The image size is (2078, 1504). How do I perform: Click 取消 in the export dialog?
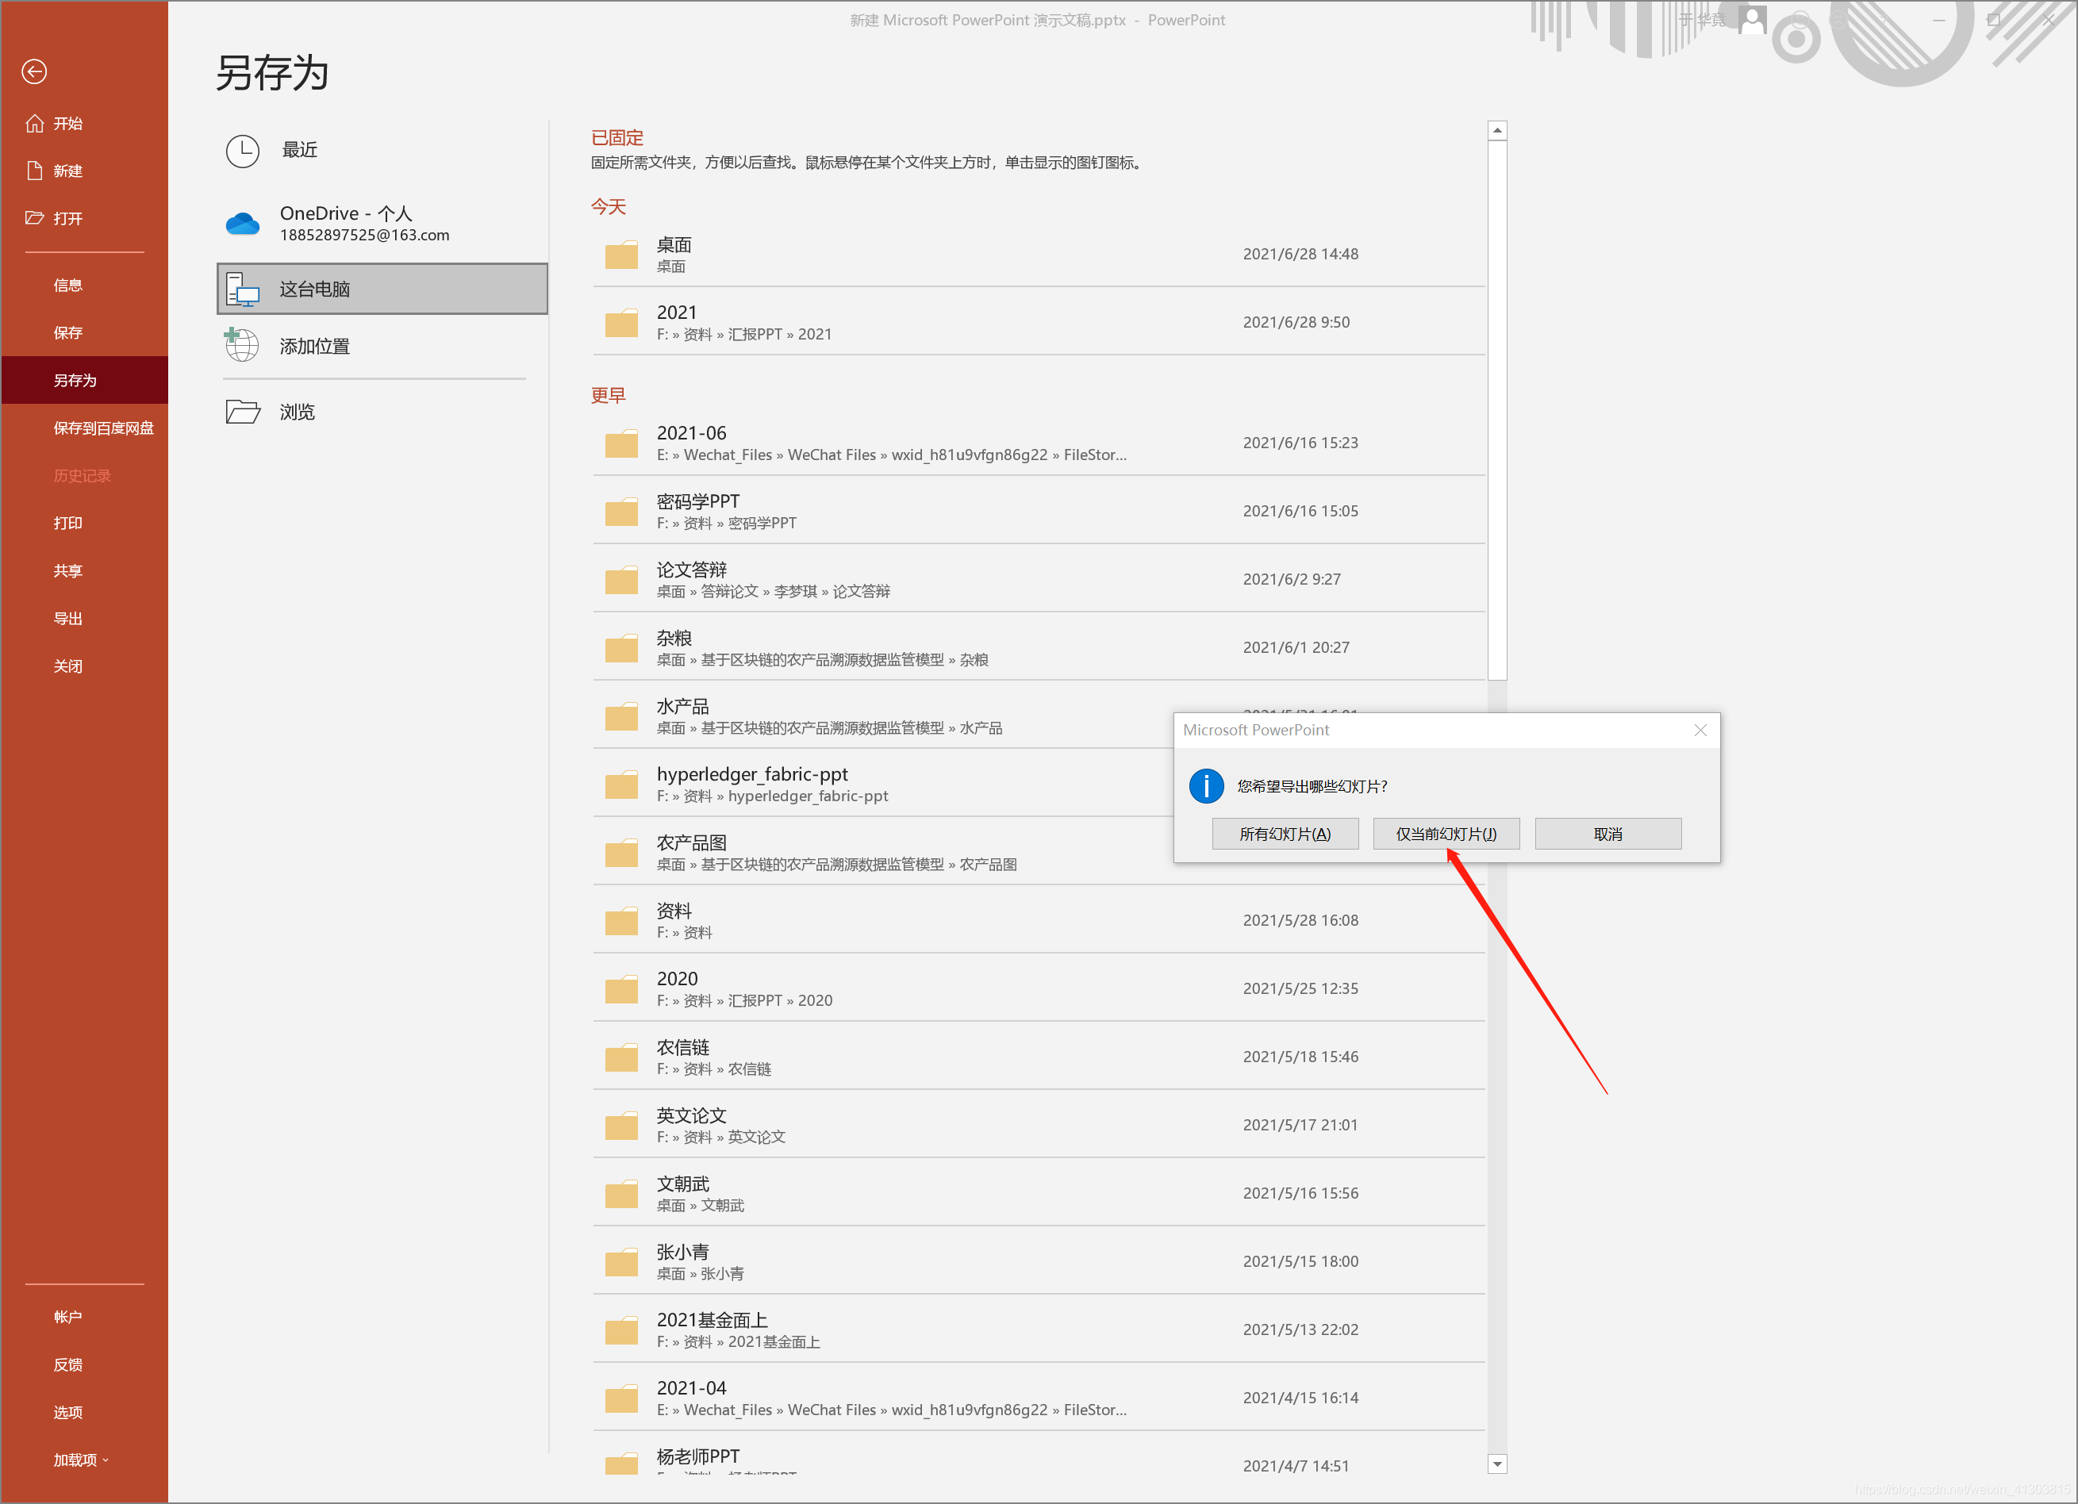tap(1608, 834)
